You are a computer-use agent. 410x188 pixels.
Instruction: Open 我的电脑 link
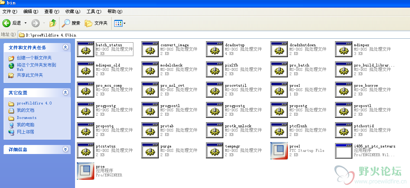pyautogui.click(x=26, y=125)
